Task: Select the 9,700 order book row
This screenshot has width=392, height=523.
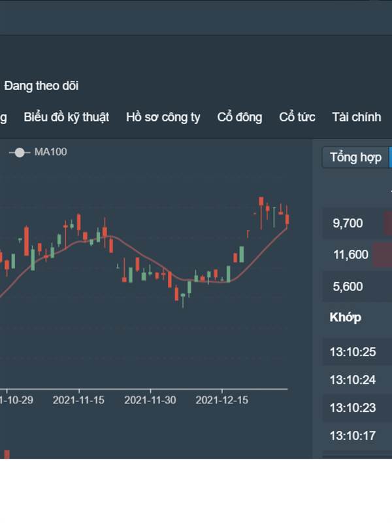Action: pyautogui.click(x=357, y=223)
